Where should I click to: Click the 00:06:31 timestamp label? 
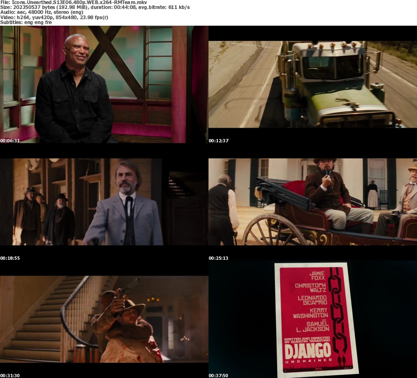pos(10,141)
